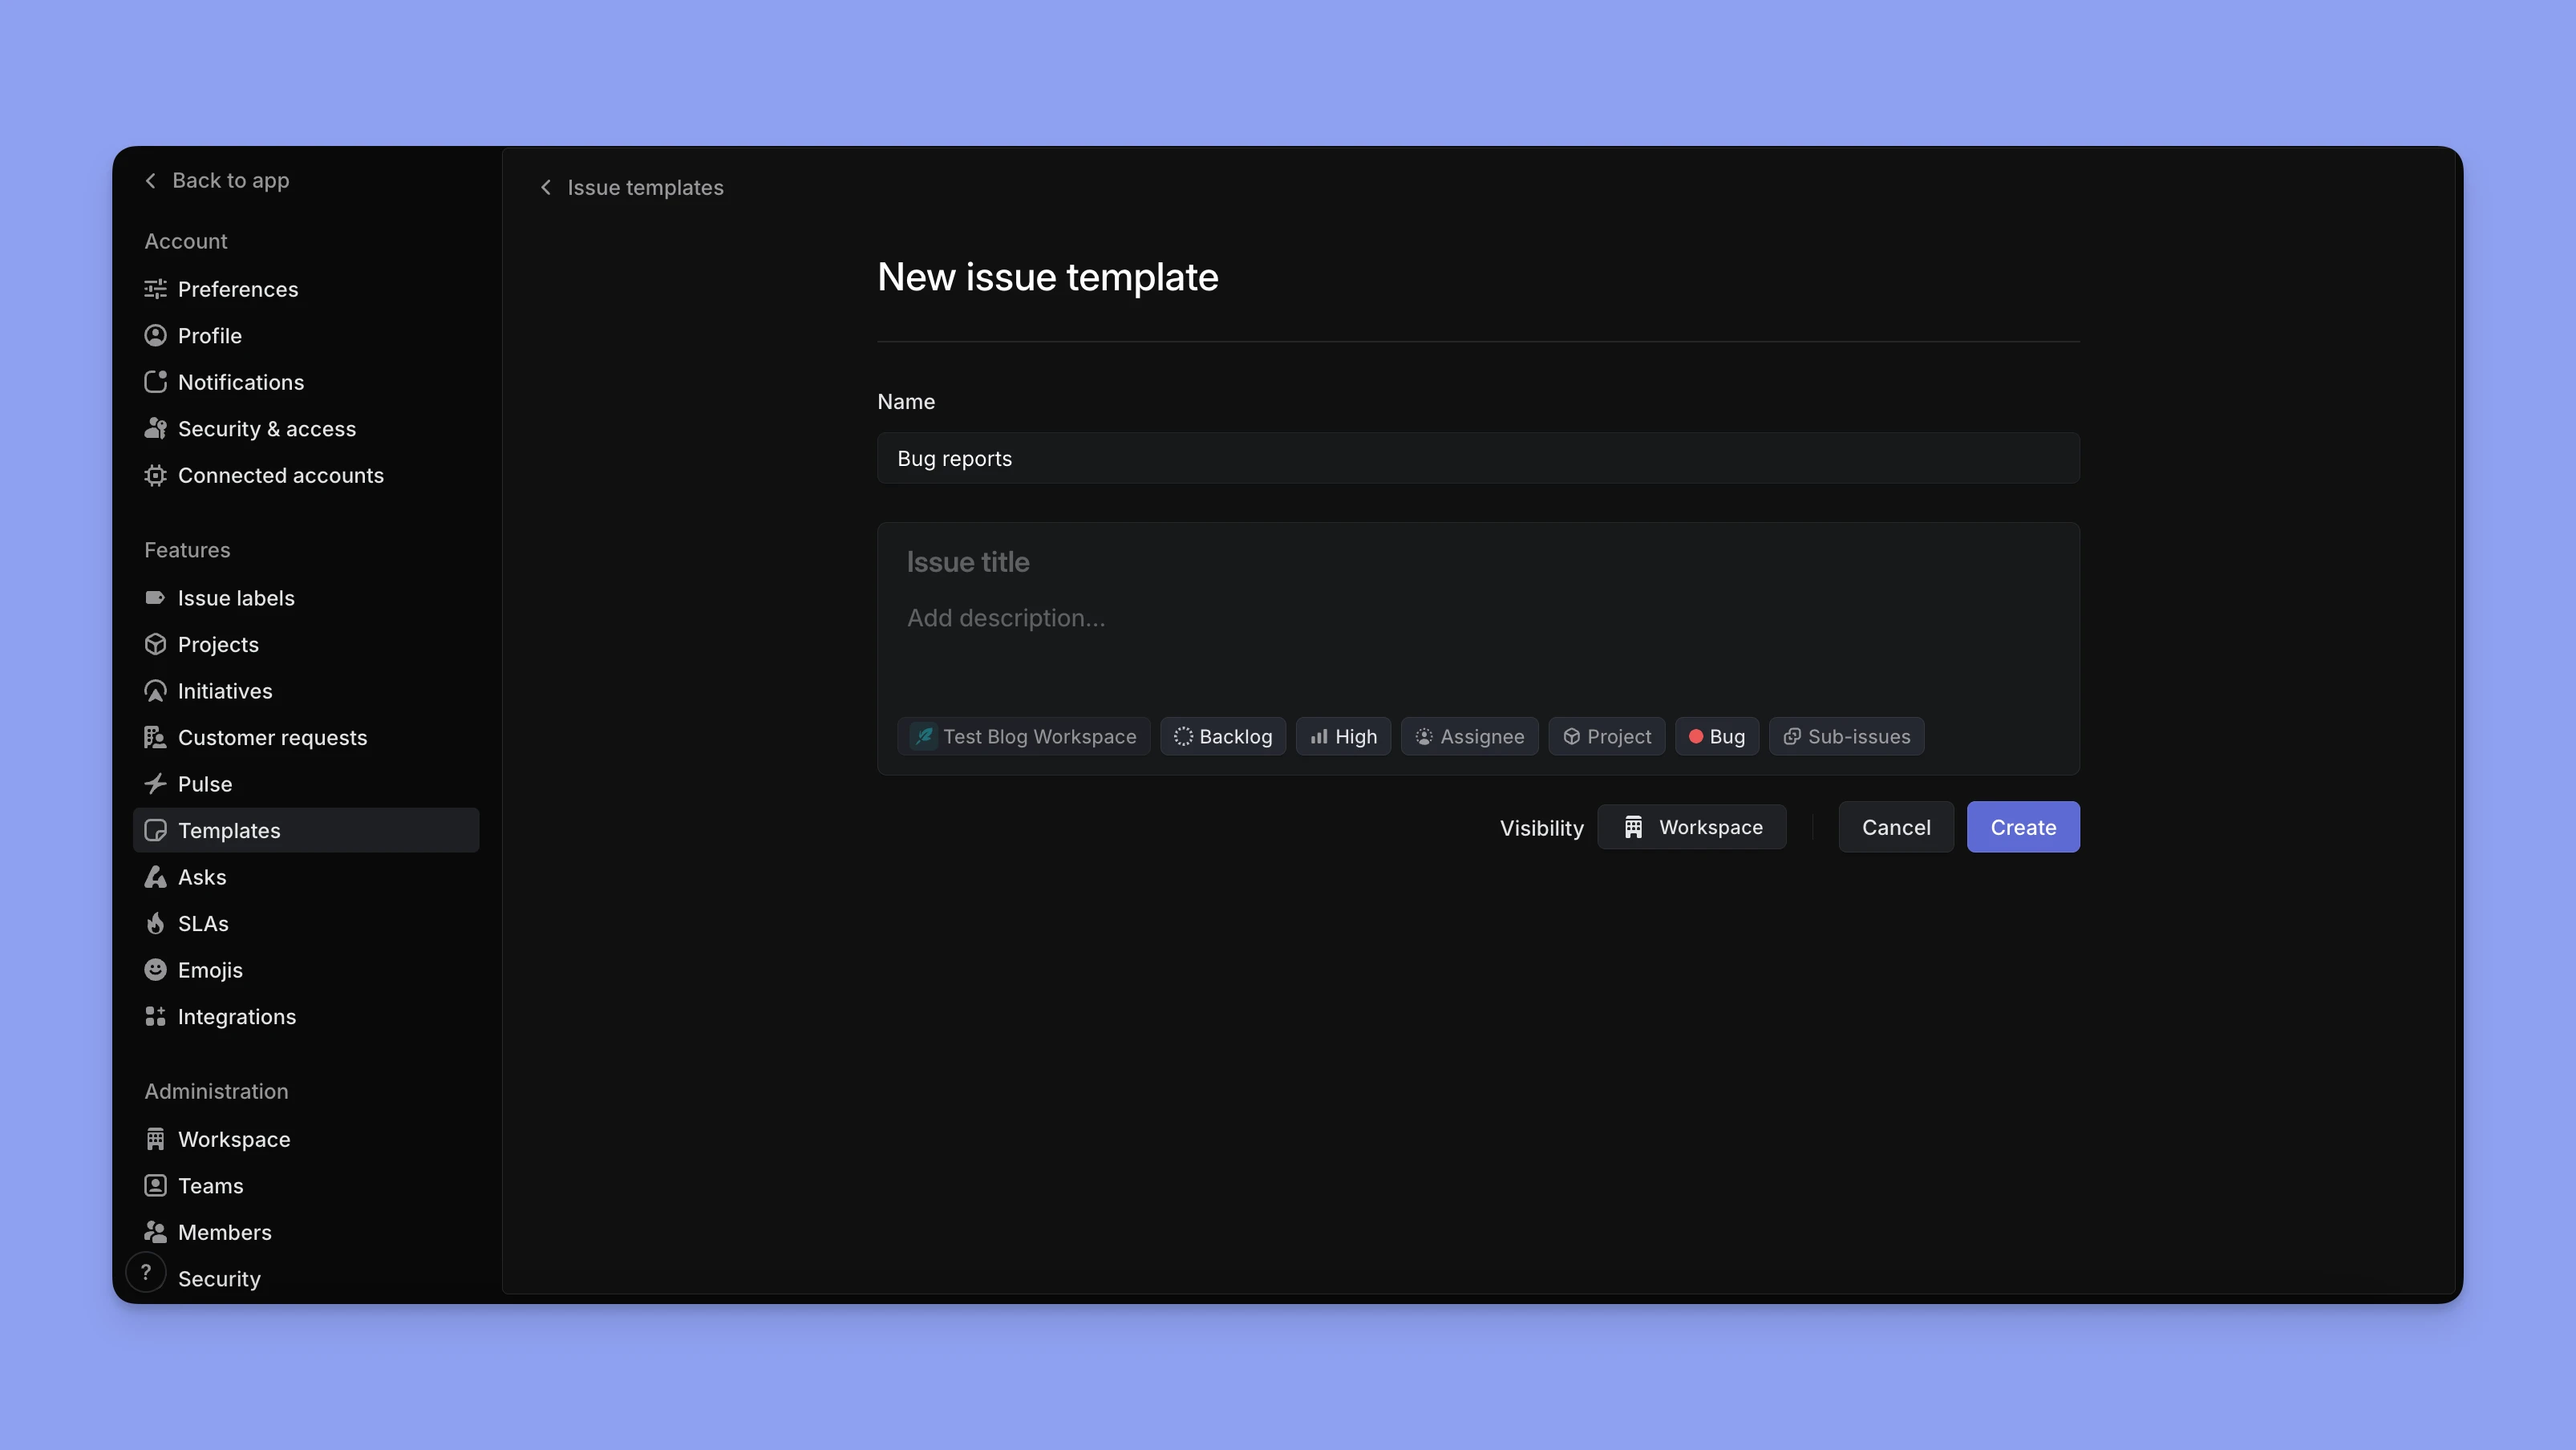Click the Issue labels tag icon
The image size is (2576, 1450).
[156, 597]
